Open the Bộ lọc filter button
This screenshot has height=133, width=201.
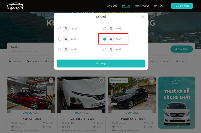180,61
